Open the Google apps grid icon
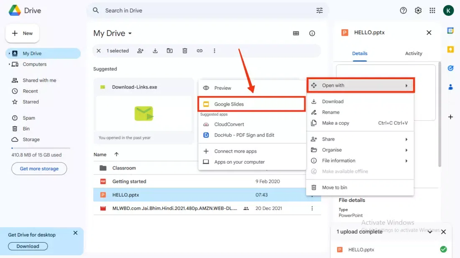The image size is (460, 258). click(432, 10)
